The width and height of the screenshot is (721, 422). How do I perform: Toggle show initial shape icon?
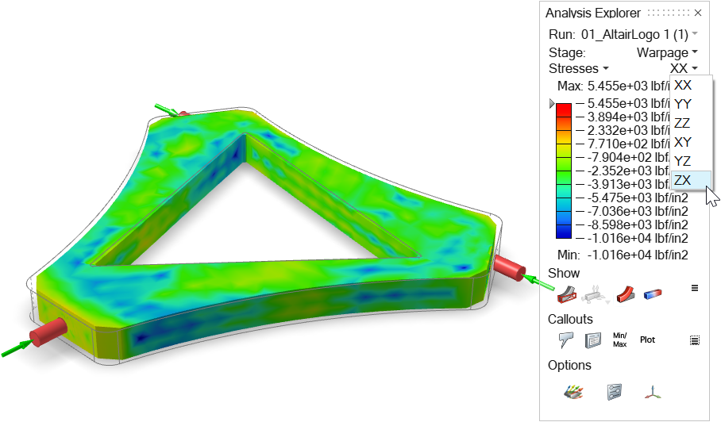click(x=566, y=293)
